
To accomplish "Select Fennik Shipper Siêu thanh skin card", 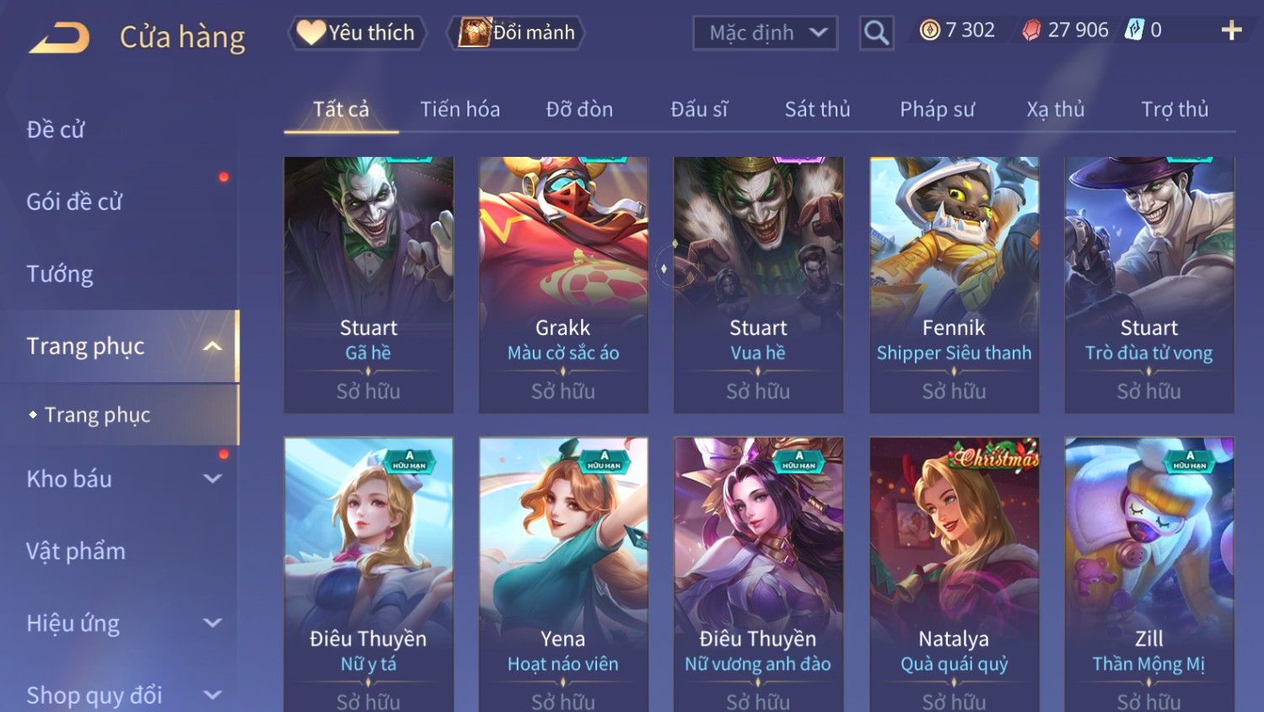I will click(x=954, y=284).
